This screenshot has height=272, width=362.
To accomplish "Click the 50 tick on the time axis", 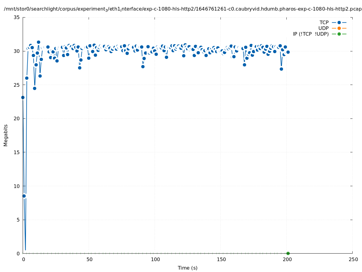I will [89, 260].
